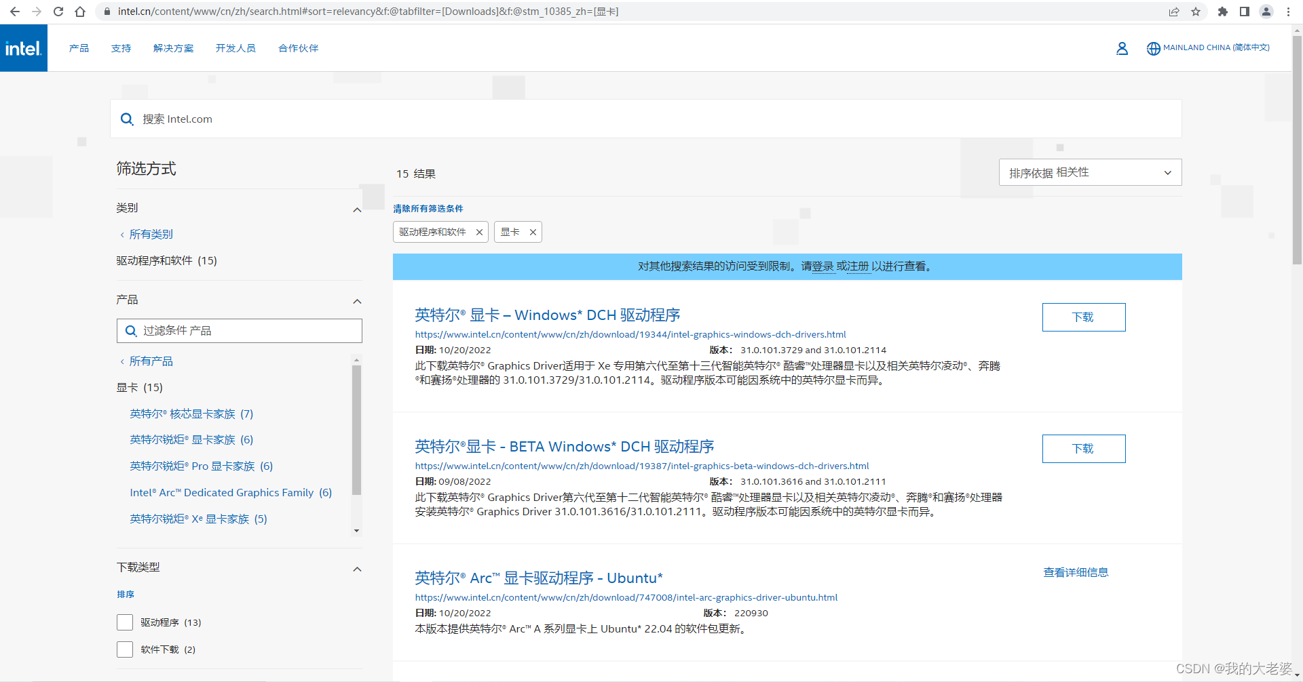The width and height of the screenshot is (1303, 682).
Task: Click the 登录 link in the blue banner
Action: coord(823,266)
